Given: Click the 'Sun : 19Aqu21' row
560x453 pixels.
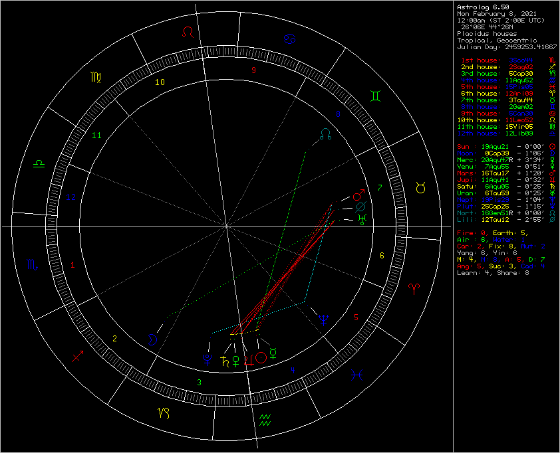Looking at the screenshot, I should [506, 147].
